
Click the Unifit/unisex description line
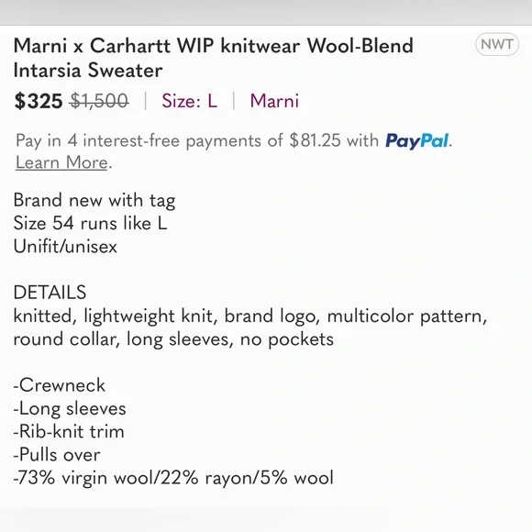pyautogui.click(x=65, y=247)
